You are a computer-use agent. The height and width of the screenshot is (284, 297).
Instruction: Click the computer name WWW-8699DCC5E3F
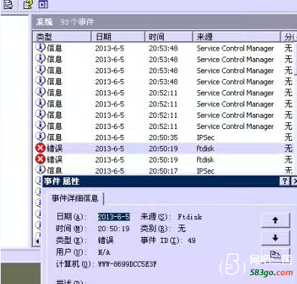pos(127,264)
